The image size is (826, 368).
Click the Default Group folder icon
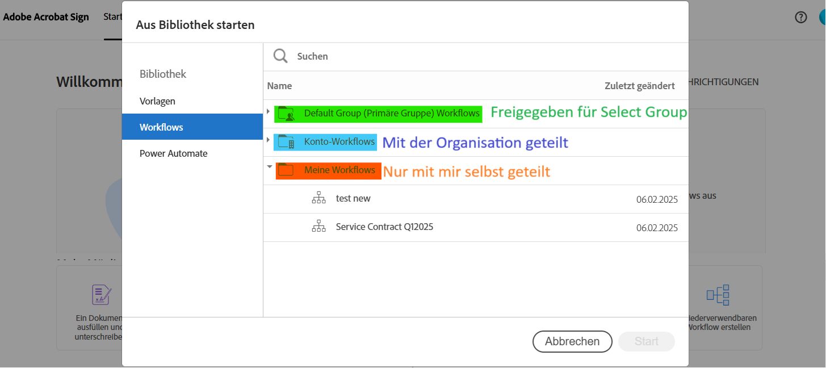point(286,114)
